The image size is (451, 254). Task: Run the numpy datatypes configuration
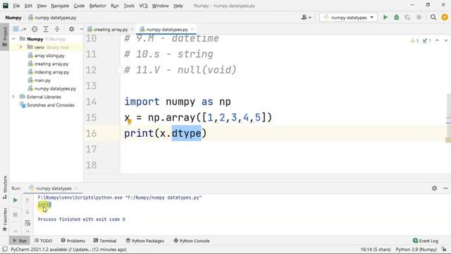point(385,18)
